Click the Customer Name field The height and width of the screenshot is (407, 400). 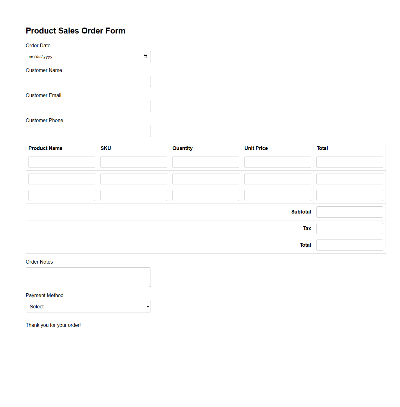pyautogui.click(x=88, y=81)
